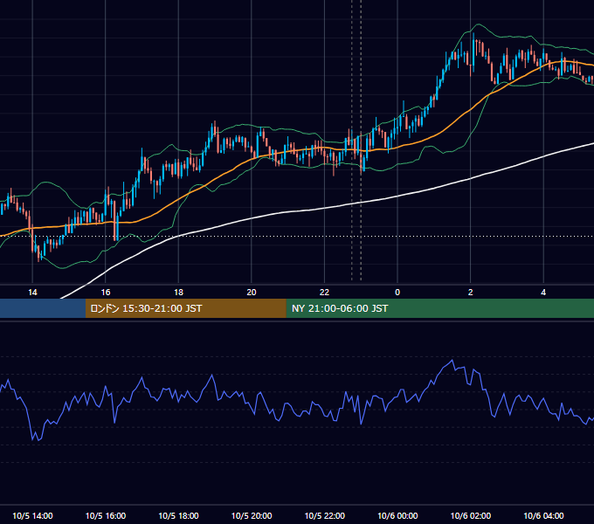Click the 16 hour label on price chart axis
This screenshot has width=594, height=524.
pyautogui.click(x=106, y=293)
